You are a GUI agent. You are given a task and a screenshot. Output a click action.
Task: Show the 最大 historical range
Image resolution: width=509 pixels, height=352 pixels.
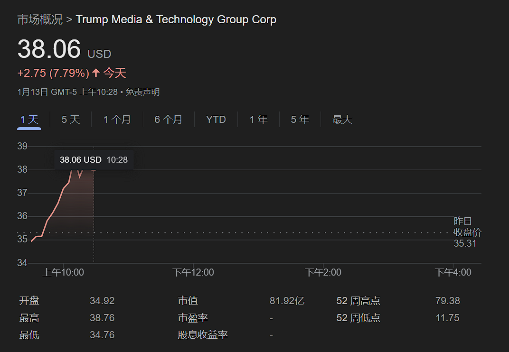[x=342, y=120]
